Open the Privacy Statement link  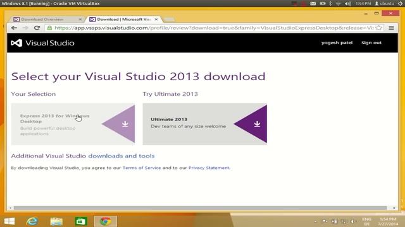click(209, 168)
